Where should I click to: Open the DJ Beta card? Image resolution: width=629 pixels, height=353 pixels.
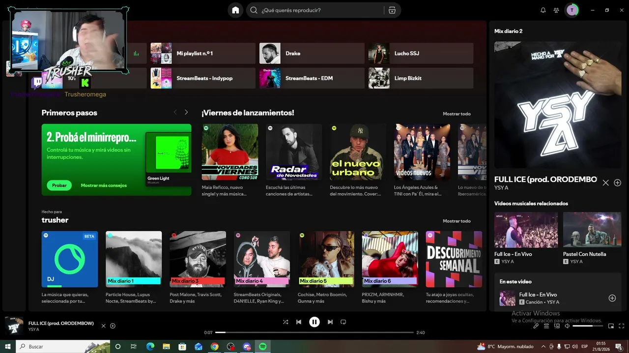[70, 268]
